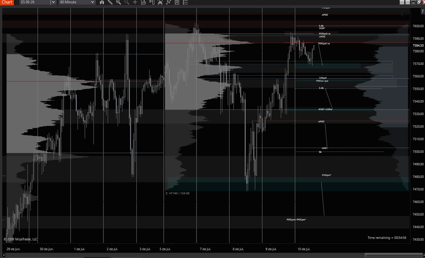The width and height of the screenshot is (425, 258).
Task: Click the horizontal scrollbar thumb
Action: pos(393,255)
